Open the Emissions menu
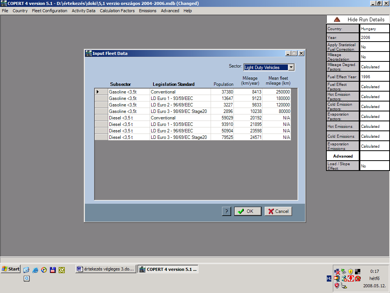Viewport: 390px width, 293px height. tap(148, 11)
